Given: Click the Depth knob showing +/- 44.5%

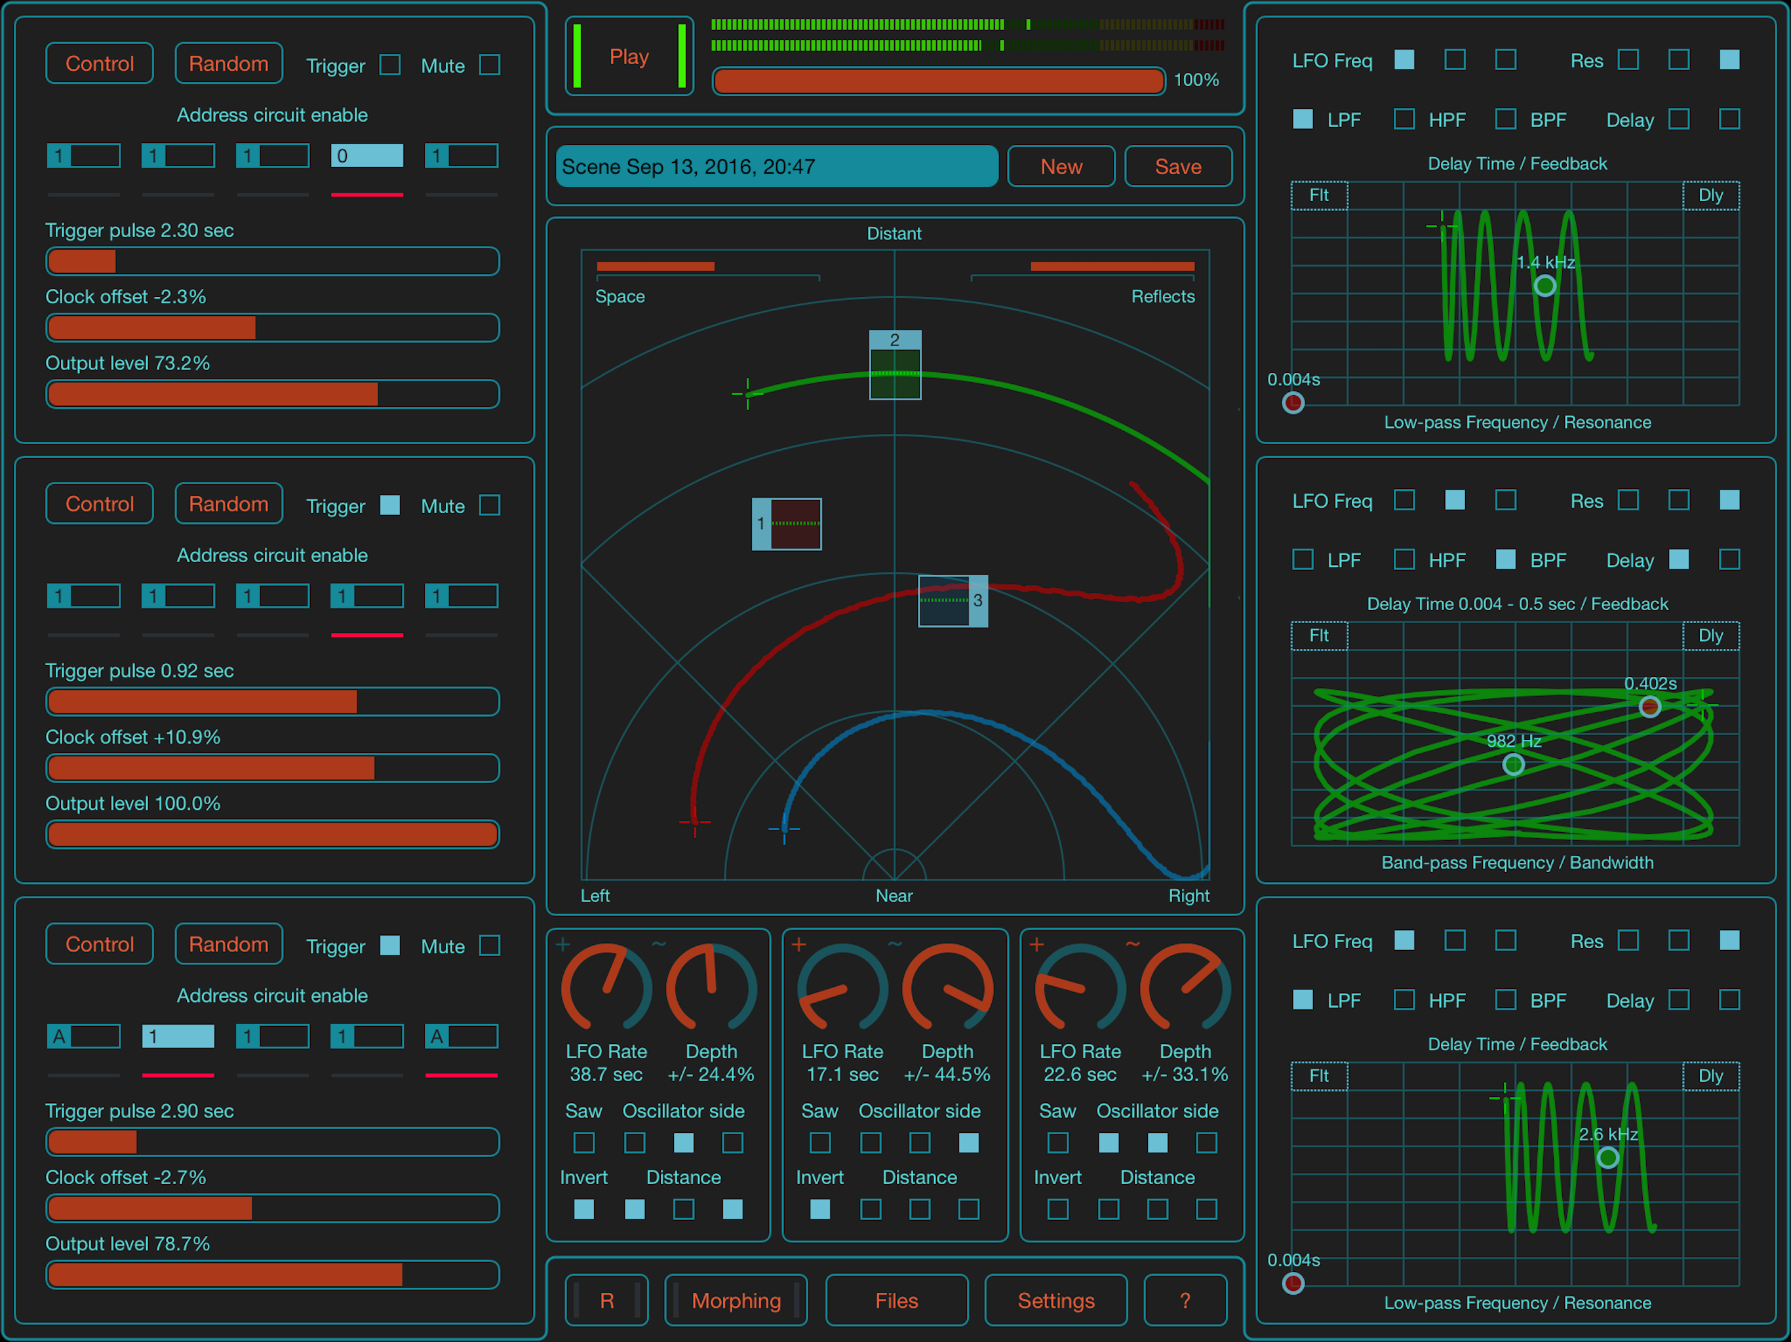Looking at the screenshot, I should pyautogui.click(x=947, y=988).
